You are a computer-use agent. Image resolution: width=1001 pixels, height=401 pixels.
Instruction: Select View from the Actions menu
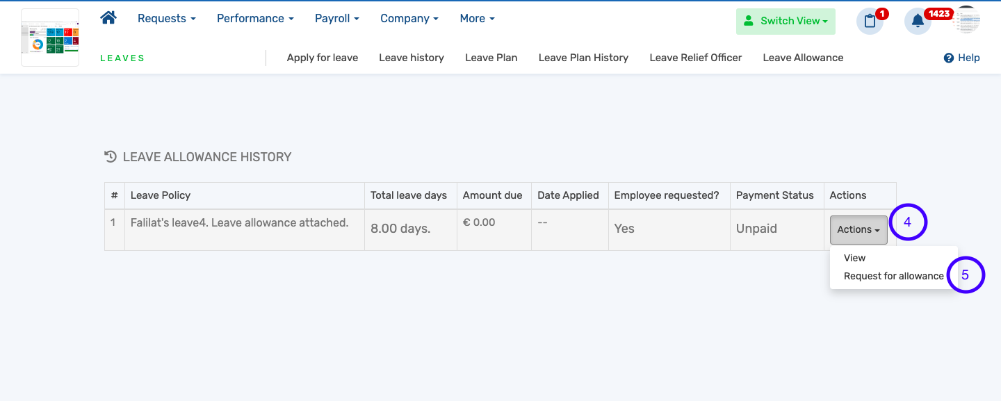tap(854, 258)
